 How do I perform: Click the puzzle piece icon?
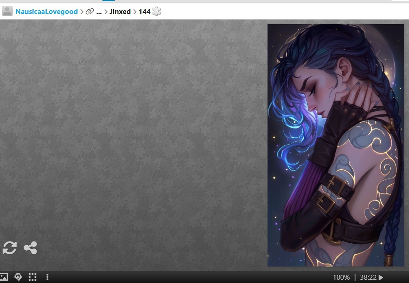157,11
